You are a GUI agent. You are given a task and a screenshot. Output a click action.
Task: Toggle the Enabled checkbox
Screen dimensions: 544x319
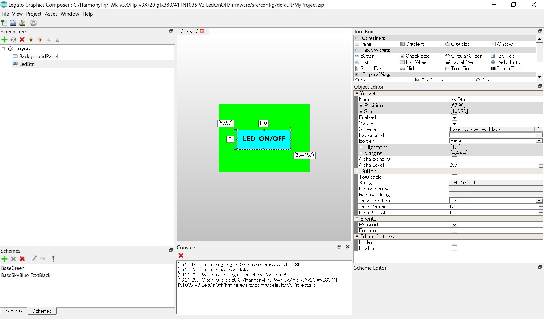pyautogui.click(x=454, y=117)
